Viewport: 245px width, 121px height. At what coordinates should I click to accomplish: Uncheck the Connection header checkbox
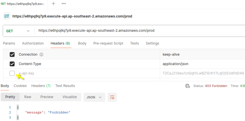(x=12, y=54)
